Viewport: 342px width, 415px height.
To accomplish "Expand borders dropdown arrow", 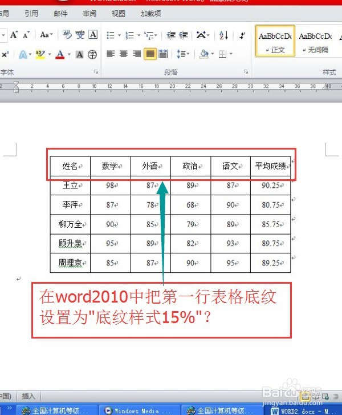I will click(231, 54).
